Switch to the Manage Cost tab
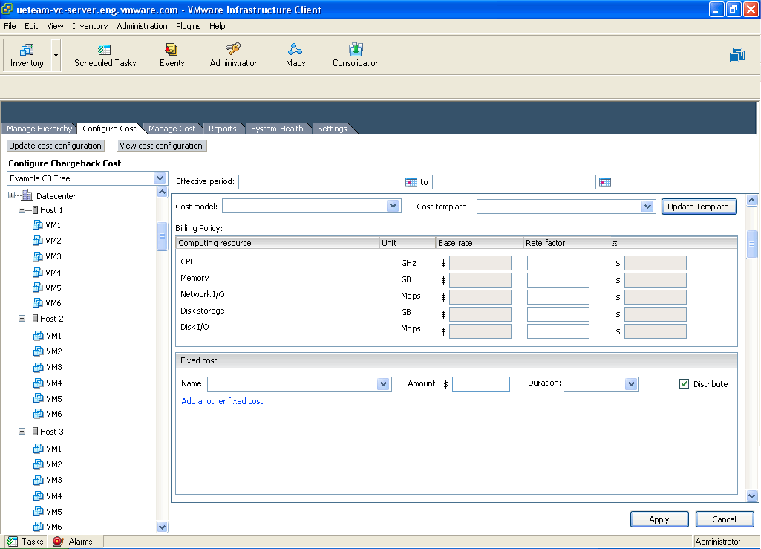This screenshot has width=761, height=549. point(172,129)
